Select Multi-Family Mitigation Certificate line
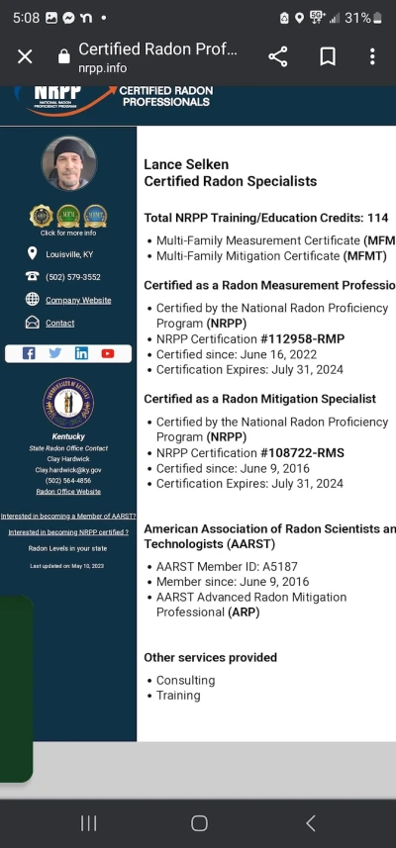Screen dimensions: 396x848 pos(271,256)
